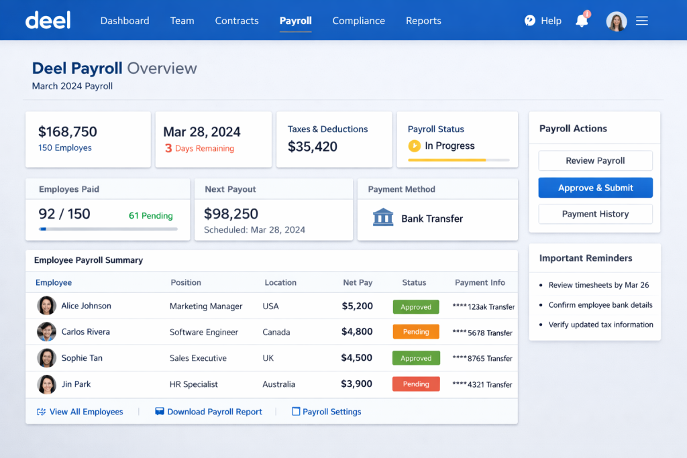This screenshot has width=687, height=458.
Task: Click the Payroll Status progress bar
Action: [x=459, y=160]
